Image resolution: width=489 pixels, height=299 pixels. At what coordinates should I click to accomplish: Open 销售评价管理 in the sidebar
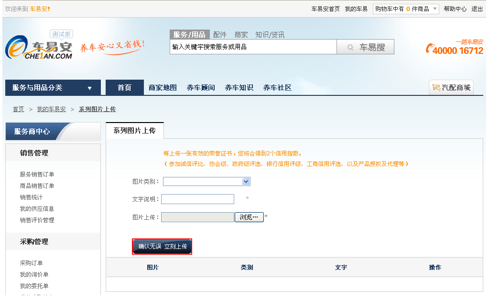click(37, 220)
